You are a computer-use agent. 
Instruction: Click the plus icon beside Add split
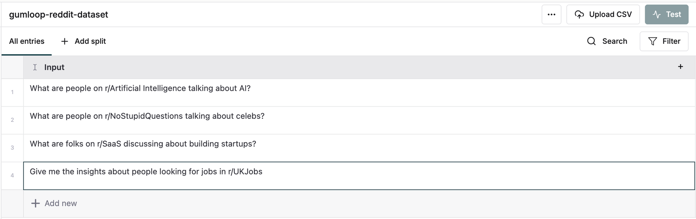point(64,41)
